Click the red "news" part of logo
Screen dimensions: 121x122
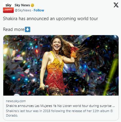(x=8, y=10)
